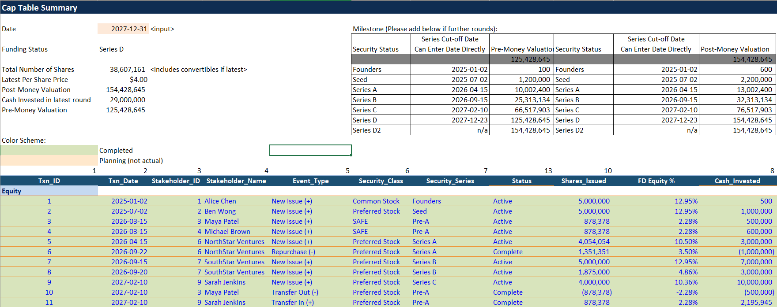
Task: Click the 10.50% FD Equity cell
Action: tap(656, 242)
